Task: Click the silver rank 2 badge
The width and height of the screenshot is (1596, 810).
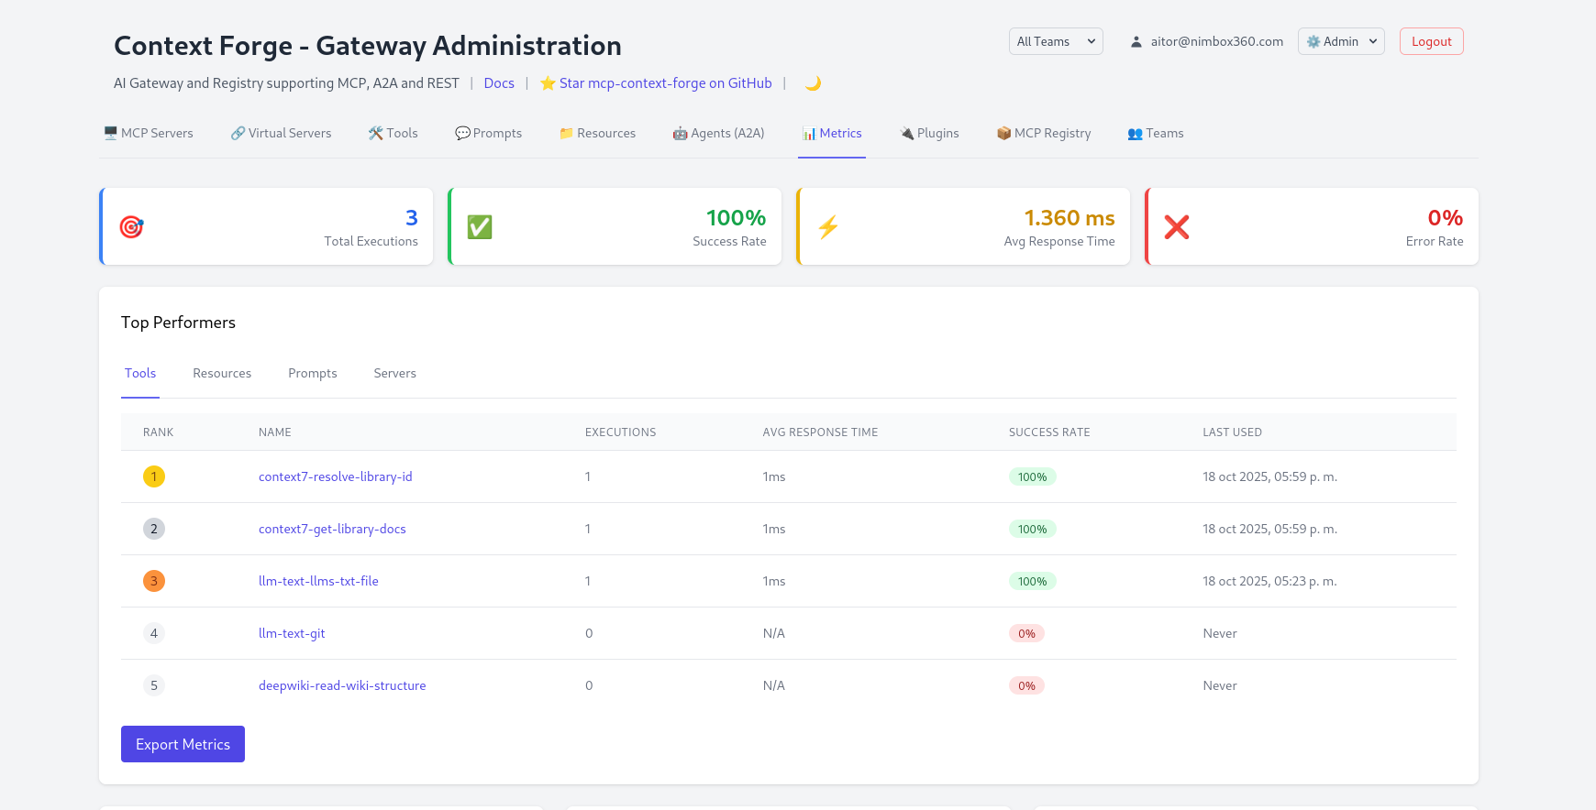Action: point(154,529)
